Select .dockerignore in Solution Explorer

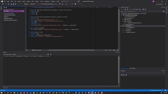coord(131,28)
